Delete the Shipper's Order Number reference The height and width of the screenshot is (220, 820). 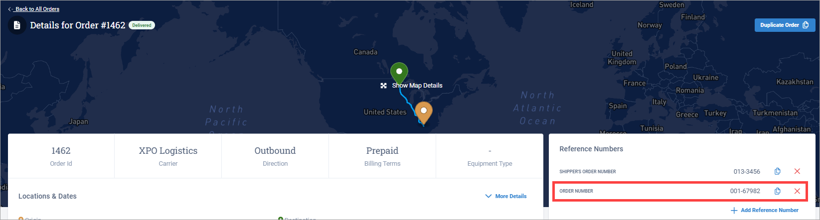(797, 171)
